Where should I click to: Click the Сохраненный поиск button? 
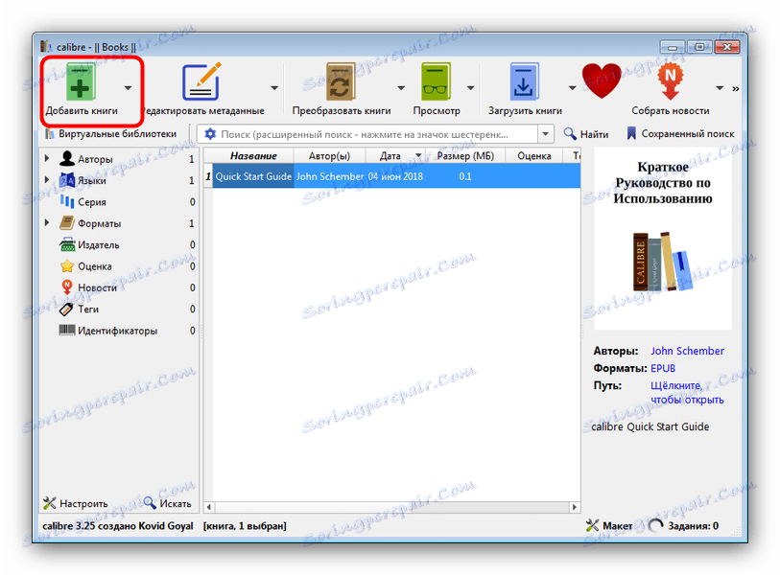click(x=680, y=133)
